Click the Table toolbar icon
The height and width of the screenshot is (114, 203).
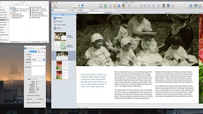(x=115, y=5)
